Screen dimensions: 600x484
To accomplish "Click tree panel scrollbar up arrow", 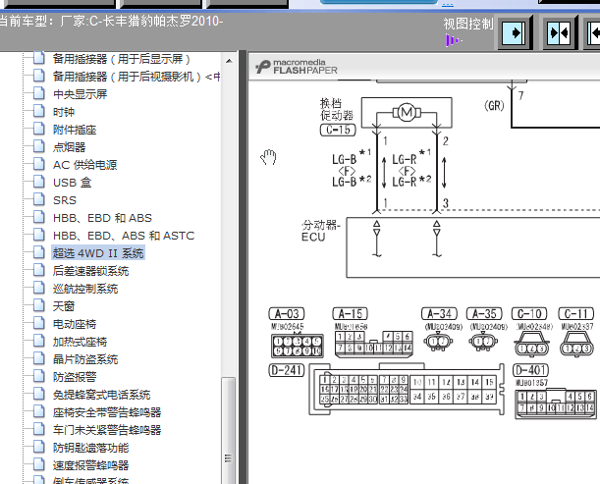I will [229, 61].
